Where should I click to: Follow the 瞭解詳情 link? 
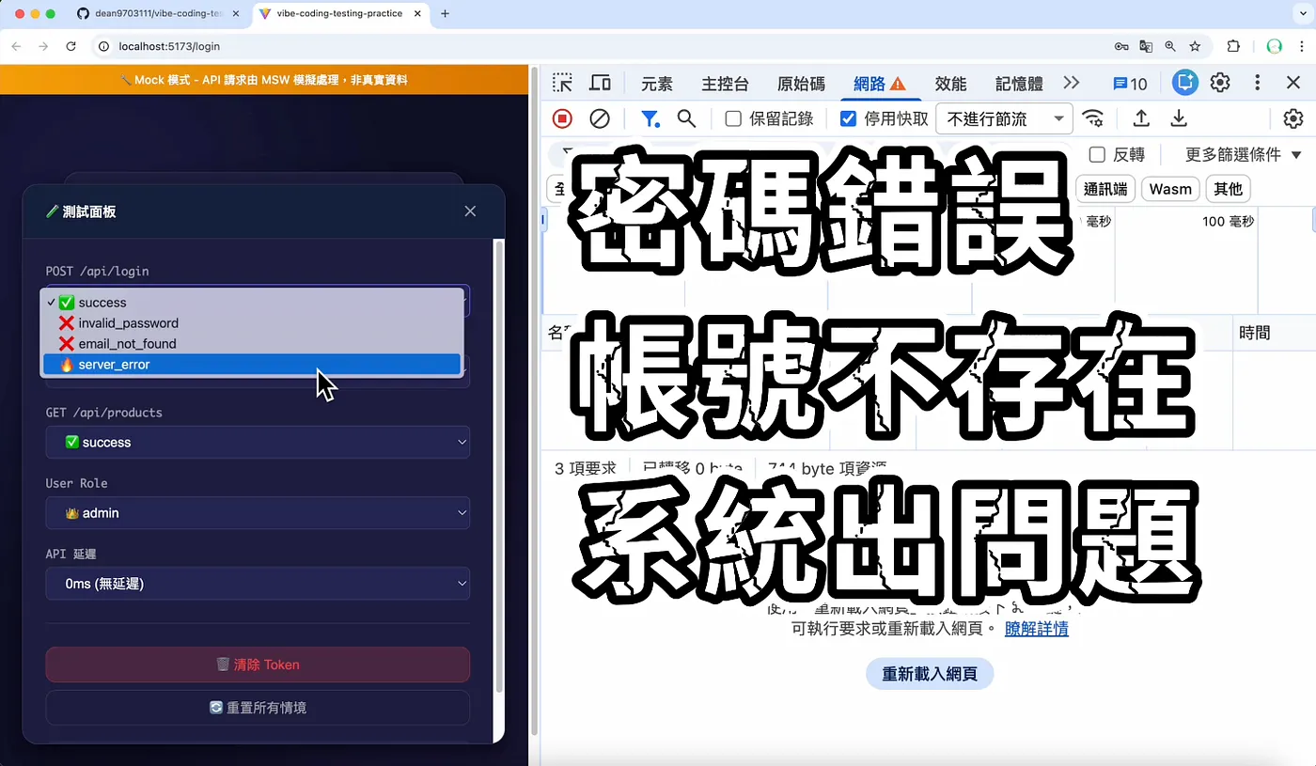[x=1037, y=629]
